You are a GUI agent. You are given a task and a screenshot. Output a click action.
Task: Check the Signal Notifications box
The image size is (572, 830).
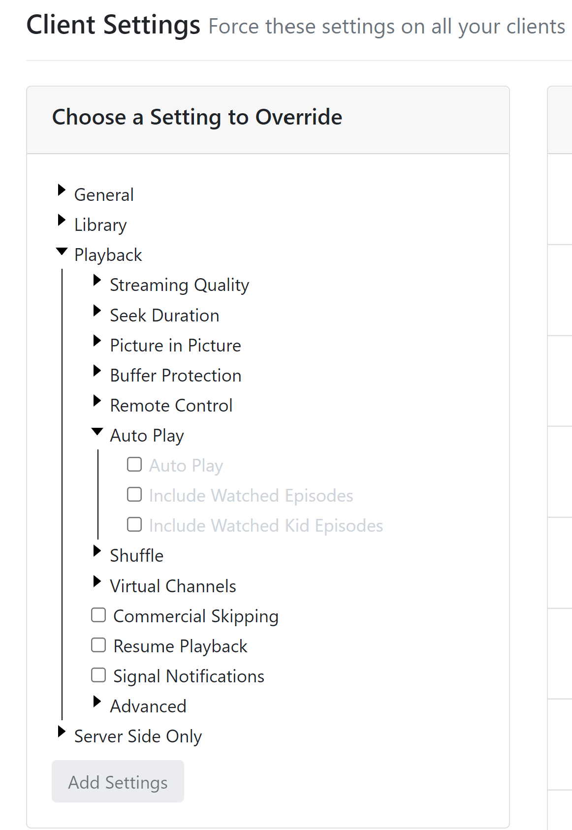[98, 675]
